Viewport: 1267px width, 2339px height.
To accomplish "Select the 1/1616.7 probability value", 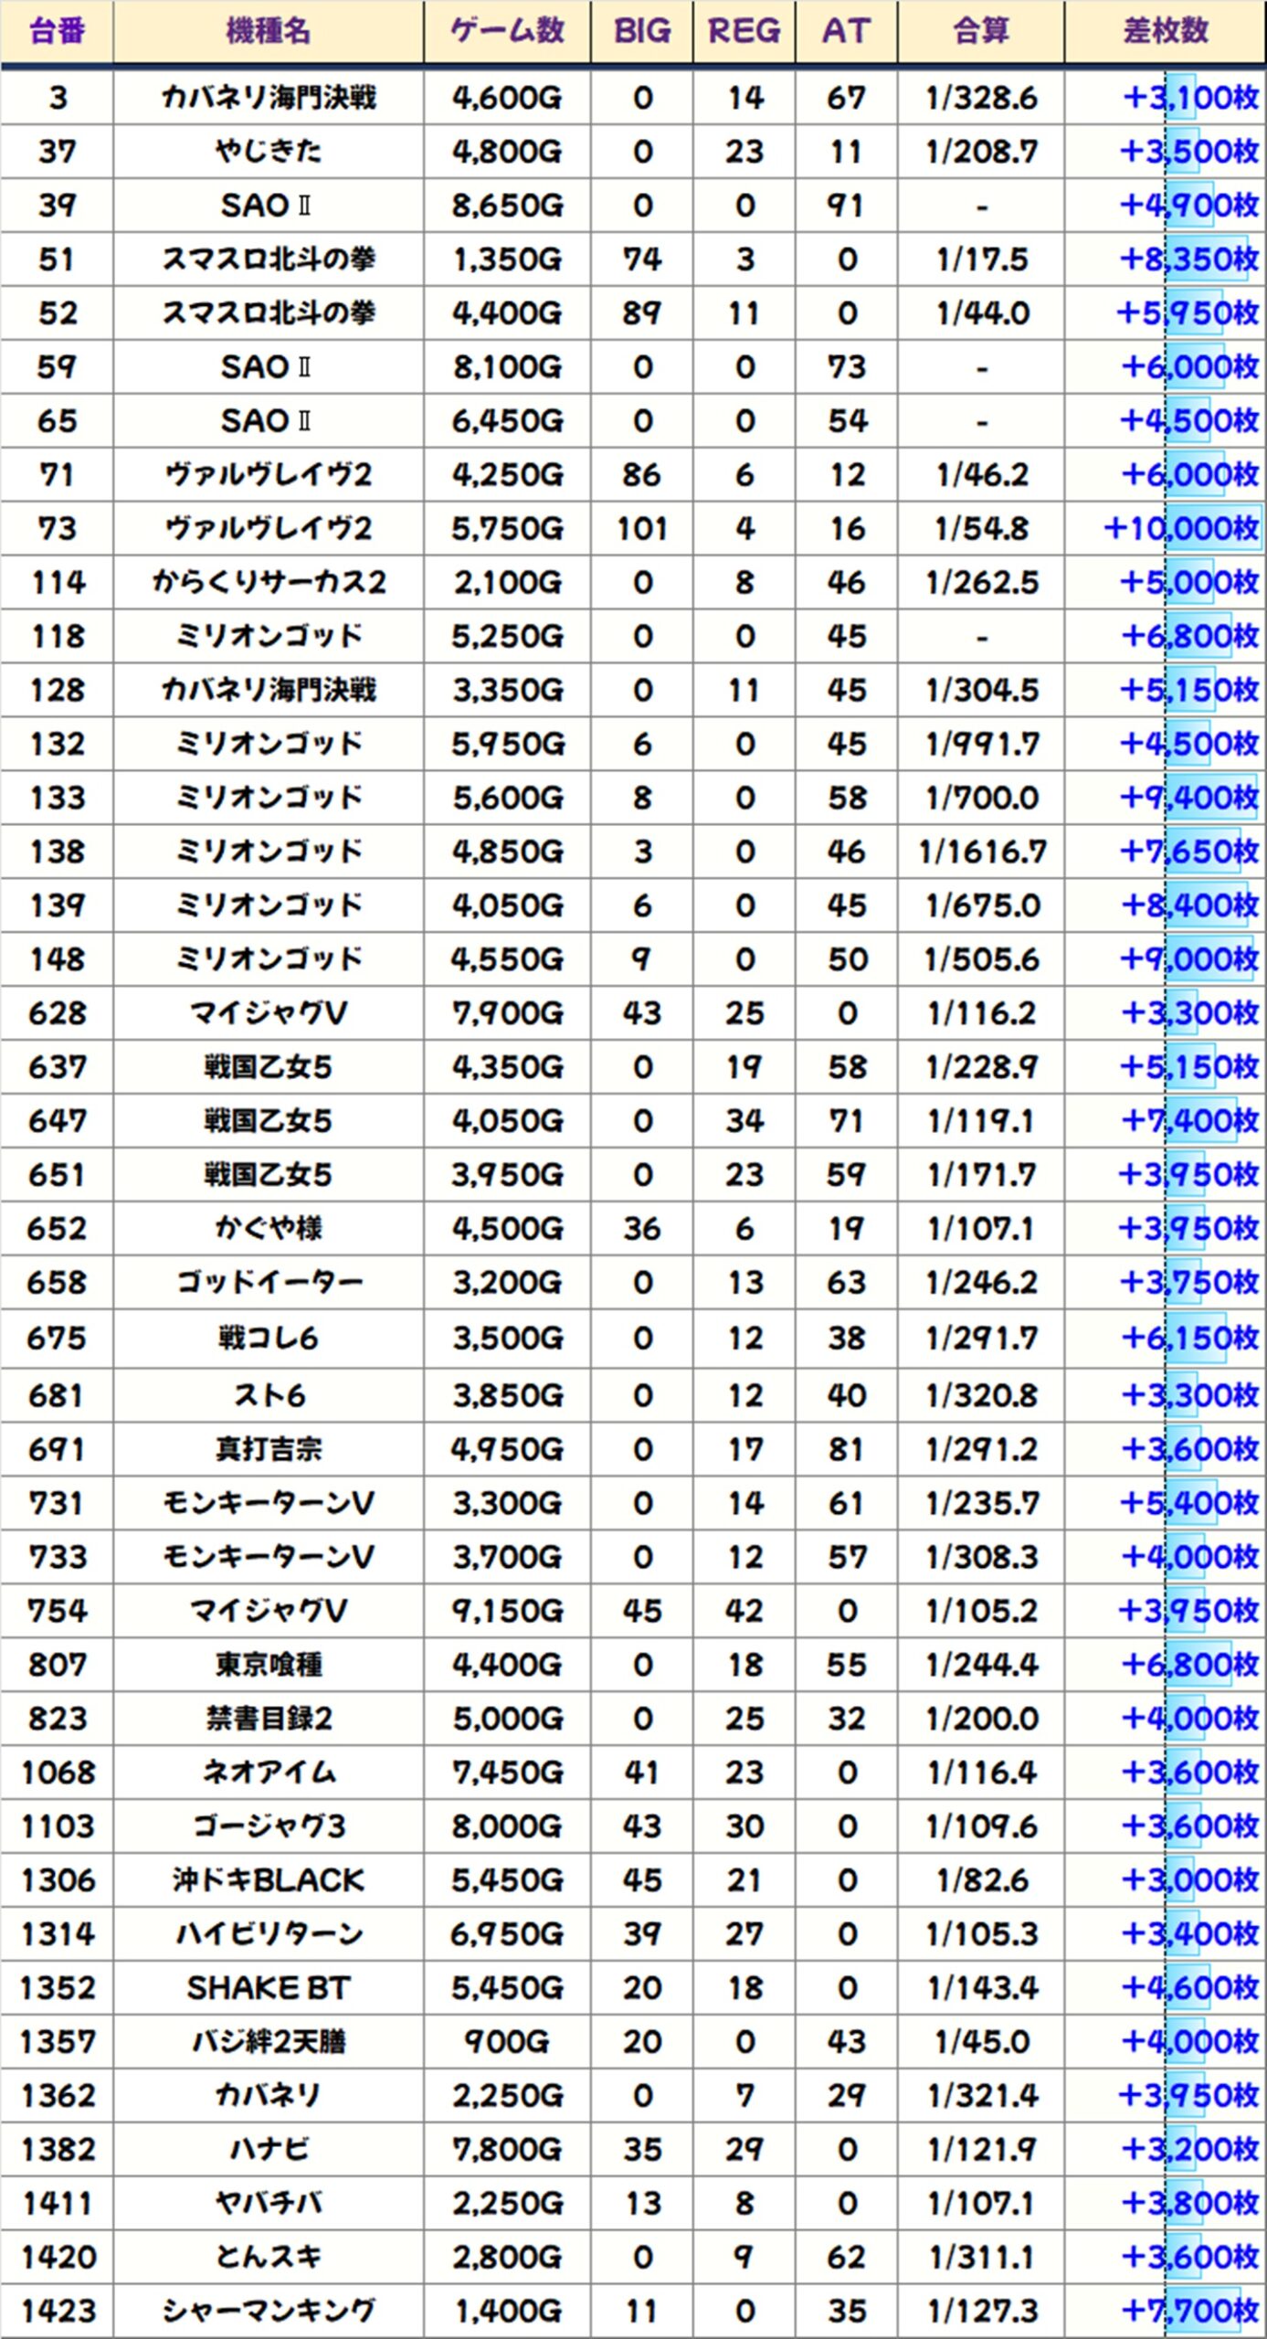I will 981,852.
